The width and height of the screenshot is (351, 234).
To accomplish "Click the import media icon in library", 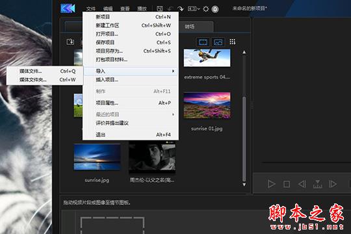I will (x=70, y=42).
